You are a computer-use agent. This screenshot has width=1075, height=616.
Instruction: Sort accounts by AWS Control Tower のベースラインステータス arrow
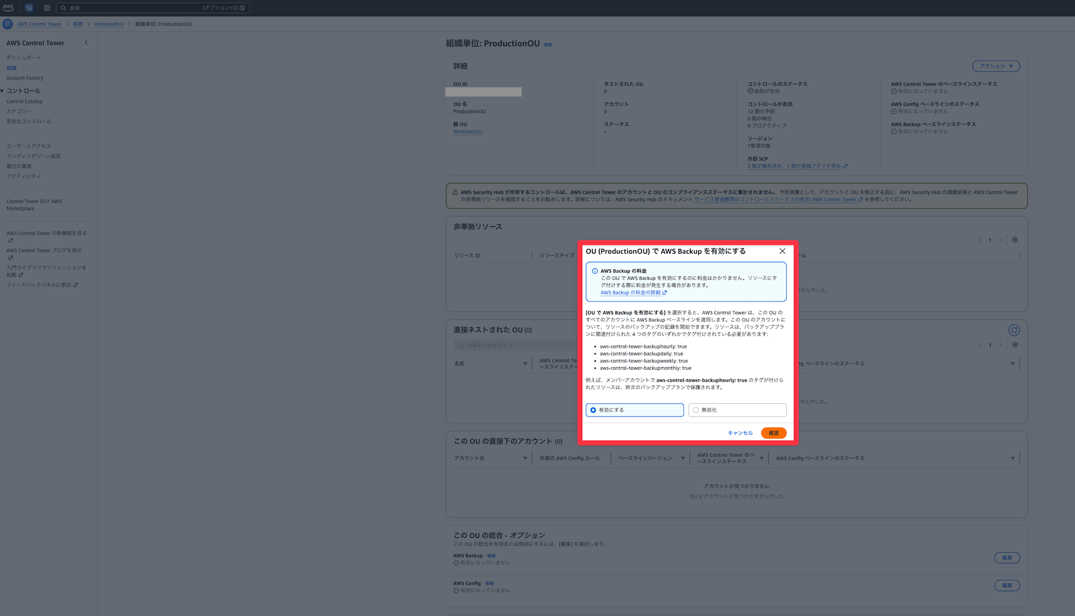761,459
